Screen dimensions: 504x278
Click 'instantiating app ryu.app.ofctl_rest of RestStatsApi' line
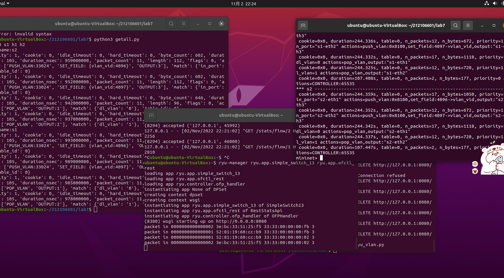(213, 211)
